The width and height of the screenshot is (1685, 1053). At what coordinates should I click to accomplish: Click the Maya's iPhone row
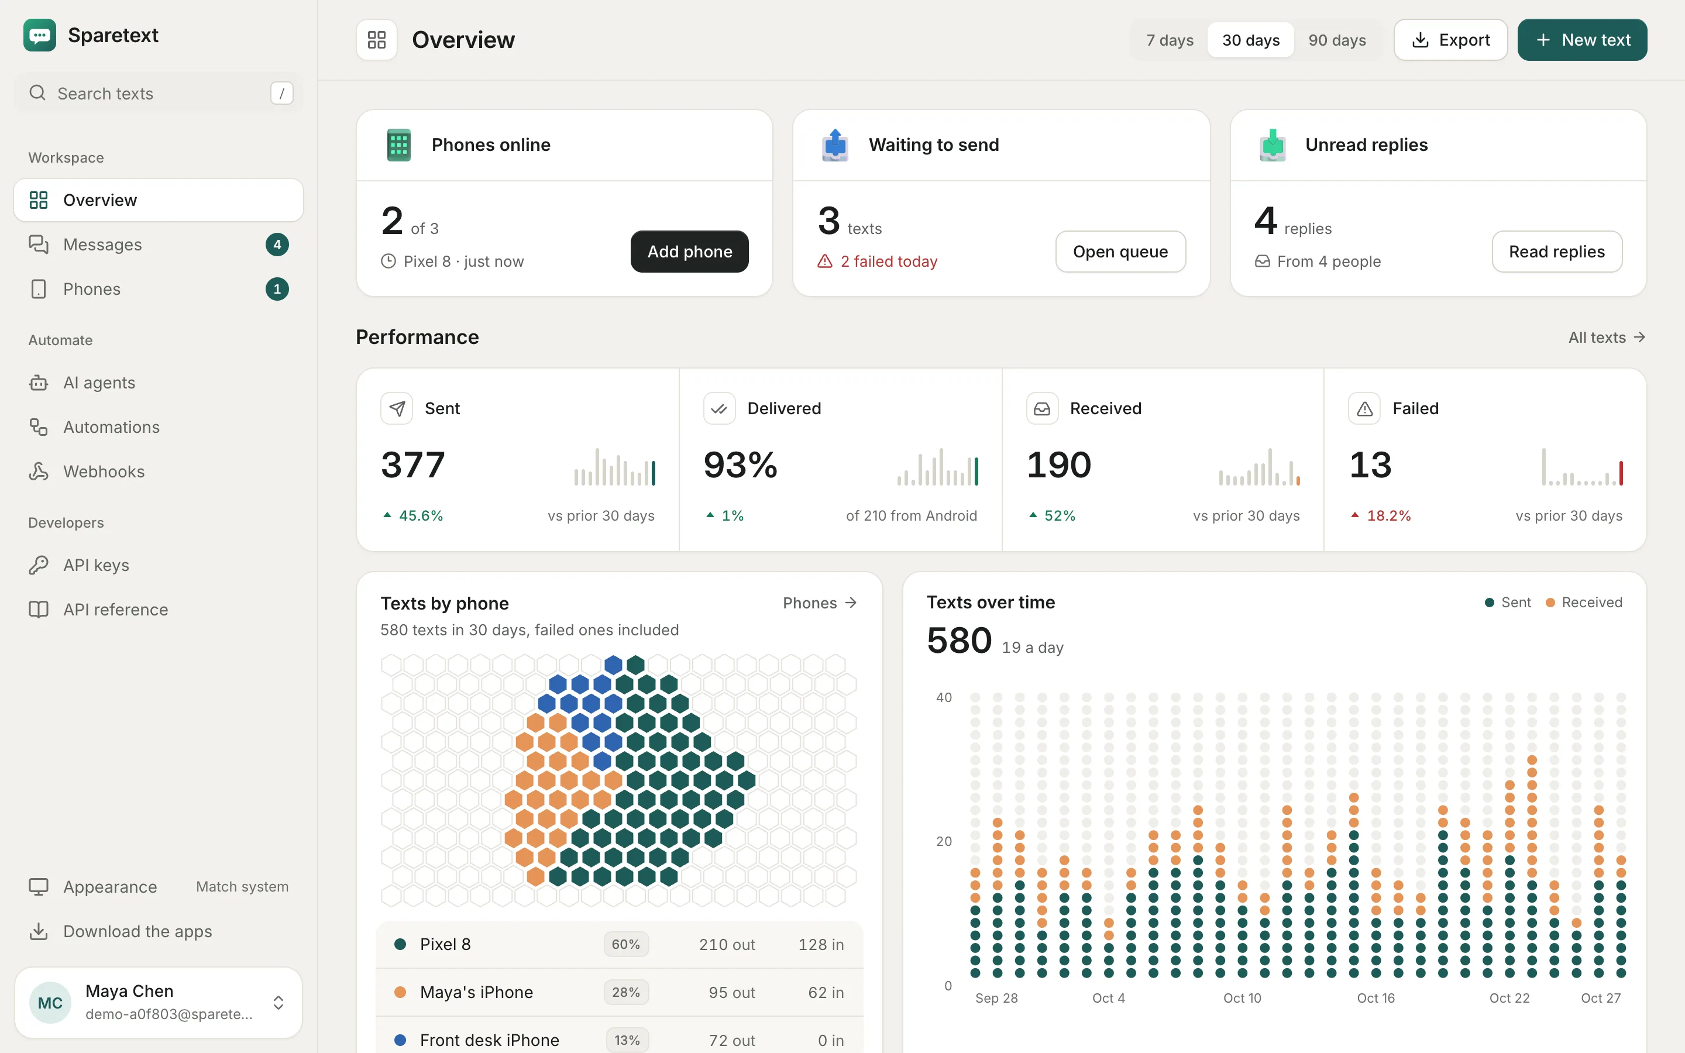(x=619, y=992)
